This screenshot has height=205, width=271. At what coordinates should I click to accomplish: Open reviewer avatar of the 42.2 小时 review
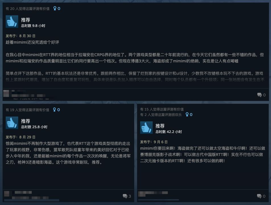pyautogui.click(x=142, y=194)
